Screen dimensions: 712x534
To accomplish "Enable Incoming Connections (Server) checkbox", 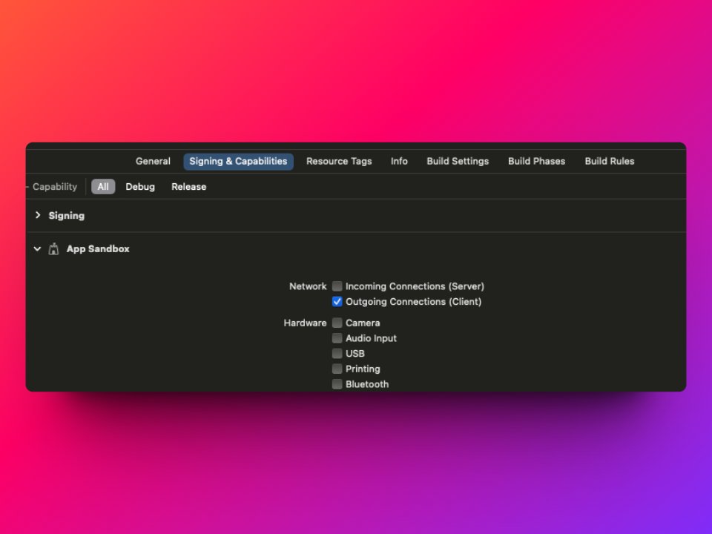I will pyautogui.click(x=337, y=286).
